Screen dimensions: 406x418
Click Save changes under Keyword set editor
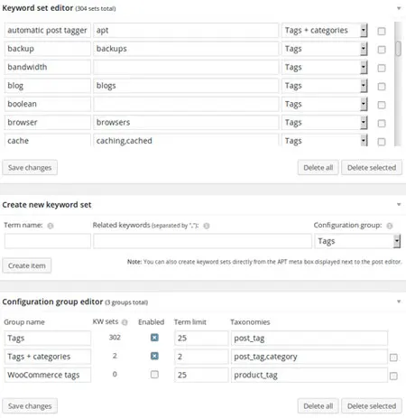point(30,167)
